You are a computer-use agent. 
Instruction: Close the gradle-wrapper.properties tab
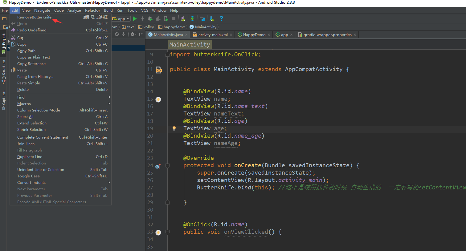coord(355,35)
